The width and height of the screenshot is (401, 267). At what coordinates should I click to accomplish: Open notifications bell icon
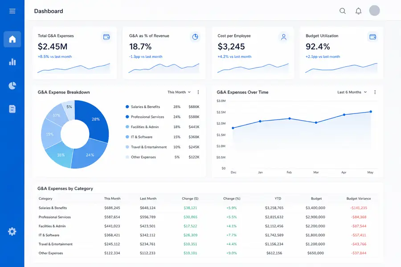click(x=358, y=11)
